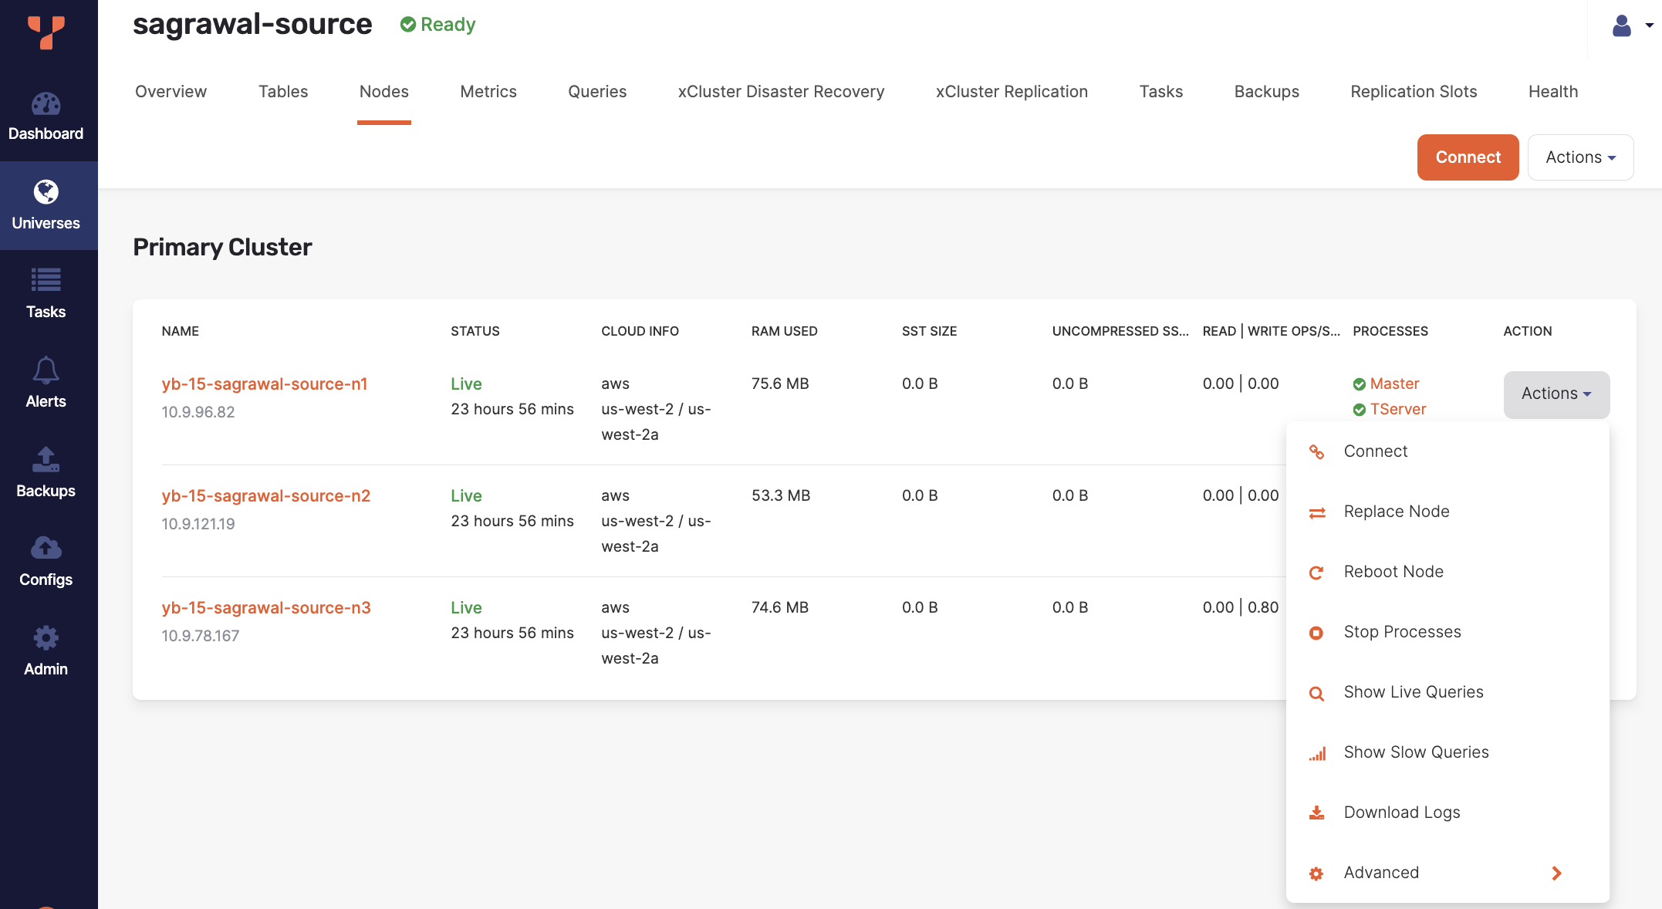Expand the universe Actions dropdown

[1579, 157]
